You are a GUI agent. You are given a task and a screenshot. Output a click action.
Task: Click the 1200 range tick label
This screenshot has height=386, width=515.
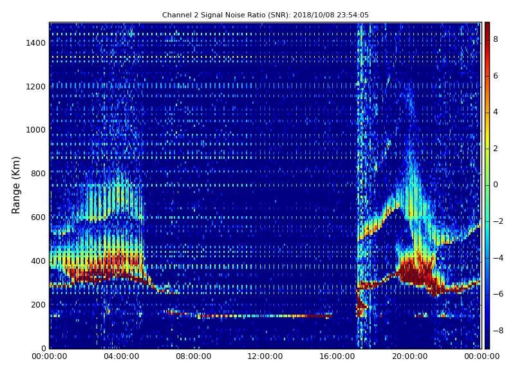[x=36, y=87]
